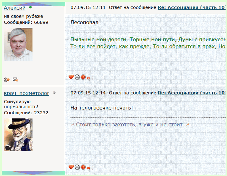
Task: Click the red megaphone icon under врач_похметолог's post
Action: [x=89, y=168]
